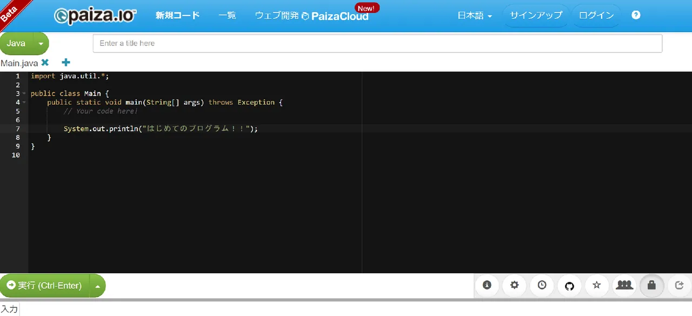Click the star favorite icon

click(597, 285)
